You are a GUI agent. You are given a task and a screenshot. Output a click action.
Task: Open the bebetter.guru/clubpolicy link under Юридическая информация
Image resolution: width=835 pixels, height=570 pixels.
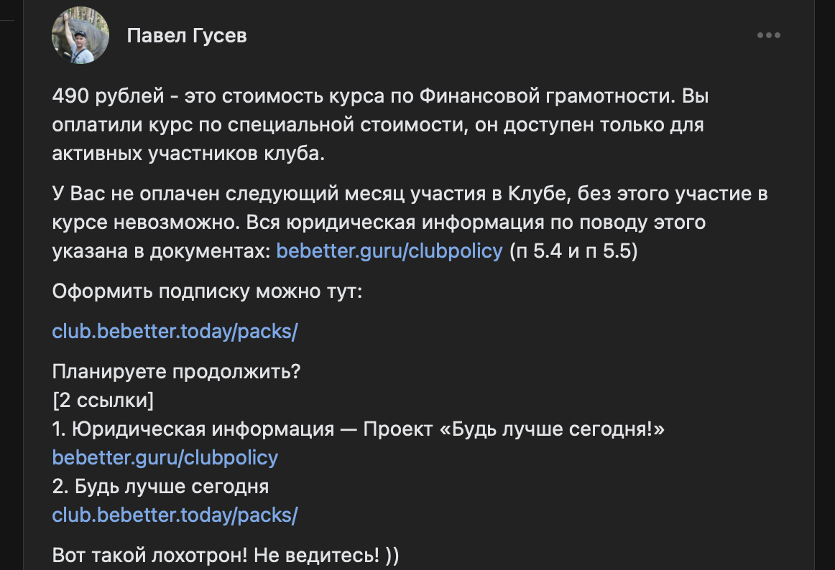pos(165,457)
